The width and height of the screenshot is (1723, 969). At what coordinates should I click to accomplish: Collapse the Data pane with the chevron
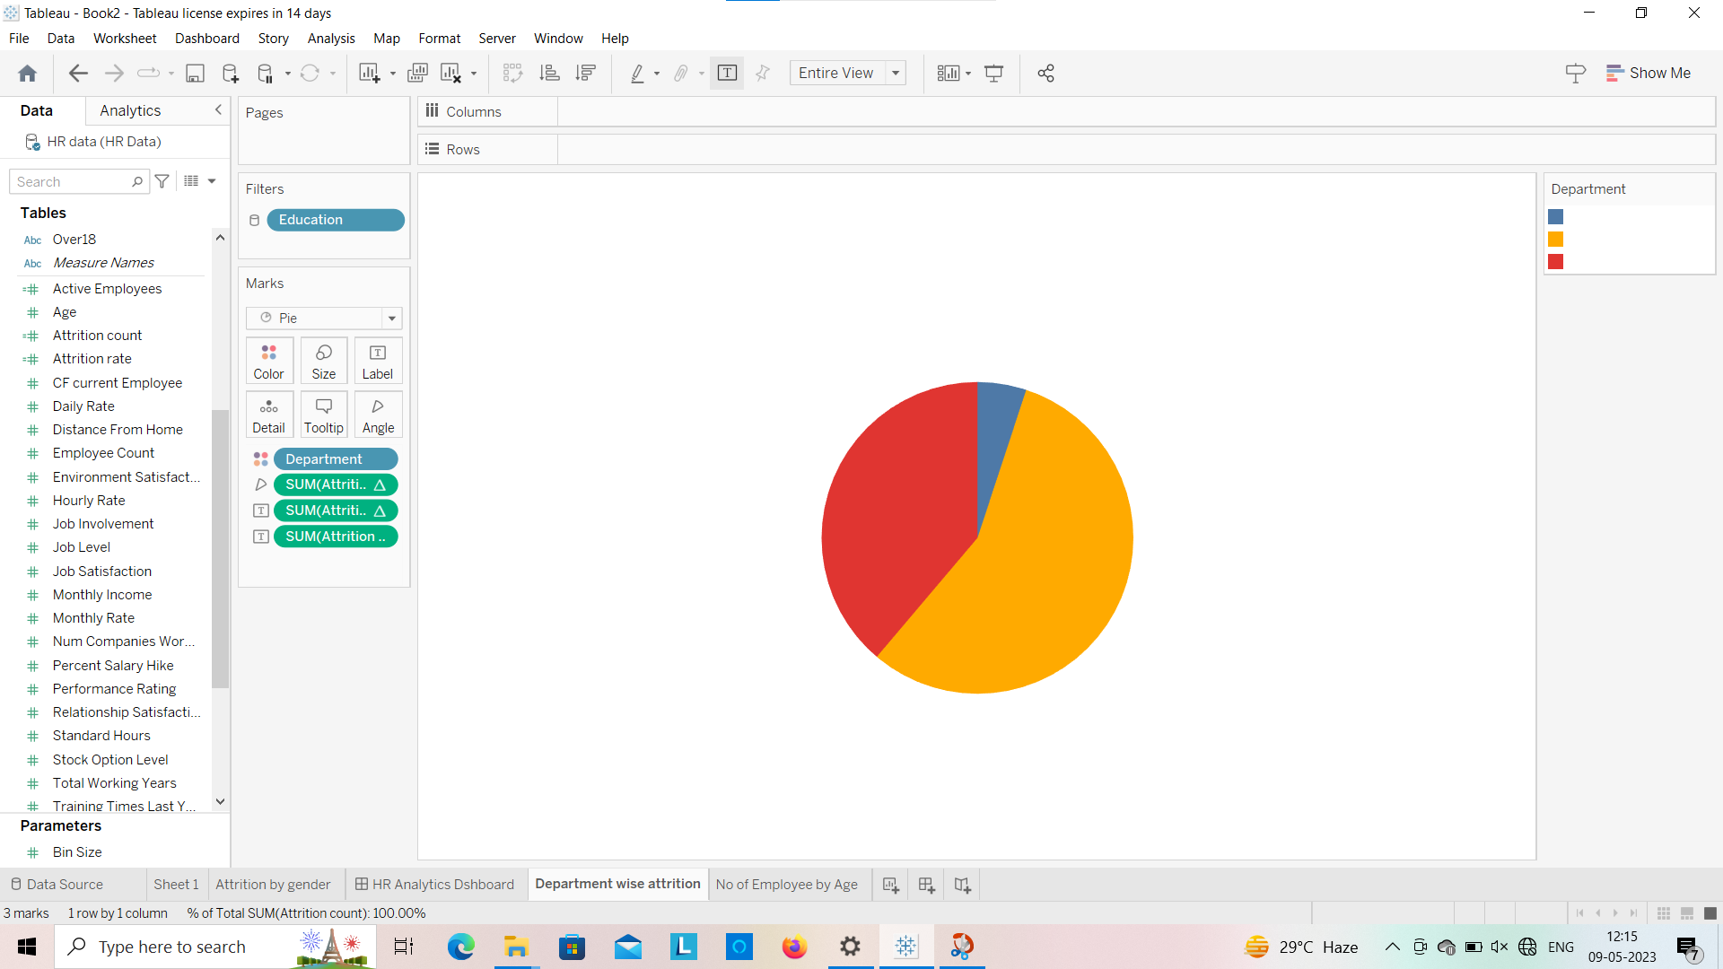pos(218,109)
